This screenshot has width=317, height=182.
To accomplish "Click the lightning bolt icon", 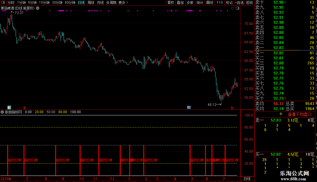I will pyautogui.click(x=281, y=114).
